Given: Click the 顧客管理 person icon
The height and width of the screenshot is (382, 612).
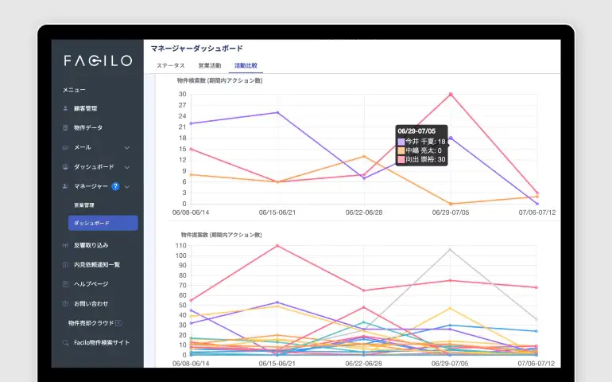Looking at the screenshot, I should pyautogui.click(x=65, y=108).
